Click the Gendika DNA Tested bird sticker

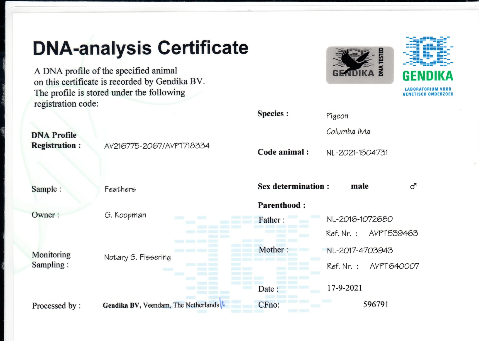[360, 65]
